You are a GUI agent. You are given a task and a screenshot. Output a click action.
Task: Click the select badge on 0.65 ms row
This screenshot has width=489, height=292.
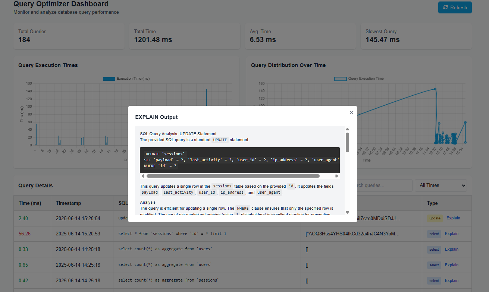434,265
